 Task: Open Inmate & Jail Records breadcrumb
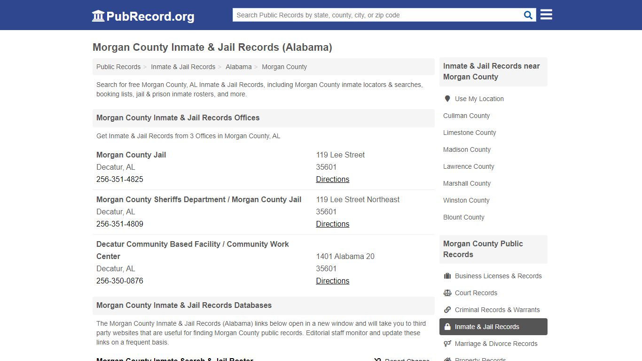click(183, 67)
